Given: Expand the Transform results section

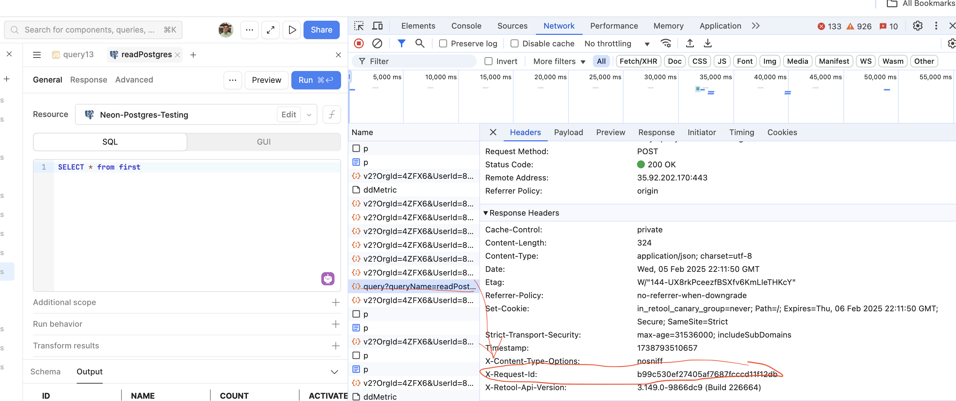Looking at the screenshot, I should [335, 345].
